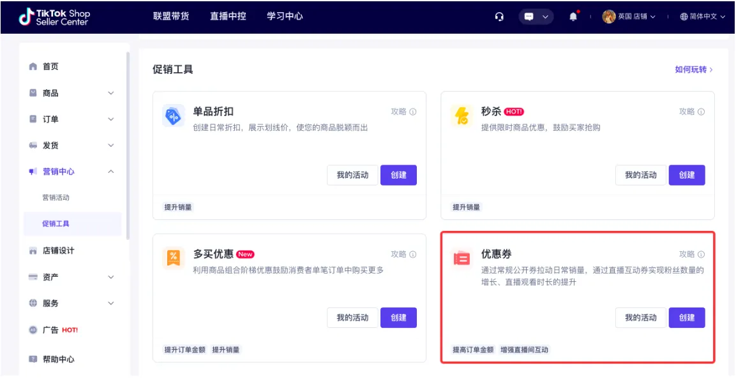The width and height of the screenshot is (736, 391).
Task: Select 营销活动 in the sidebar
Action: click(56, 197)
